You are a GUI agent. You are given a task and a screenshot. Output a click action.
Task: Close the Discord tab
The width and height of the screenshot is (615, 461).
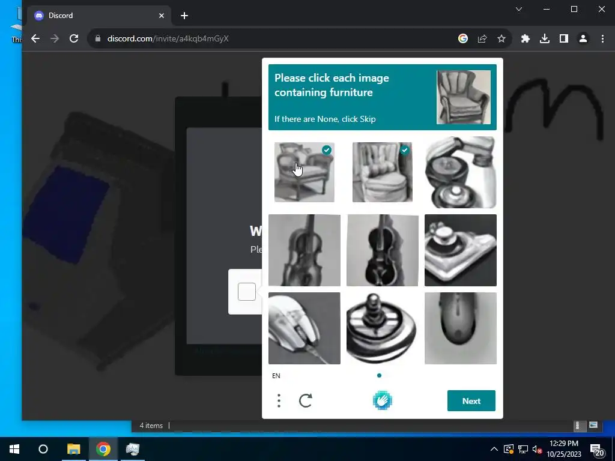pos(162,16)
